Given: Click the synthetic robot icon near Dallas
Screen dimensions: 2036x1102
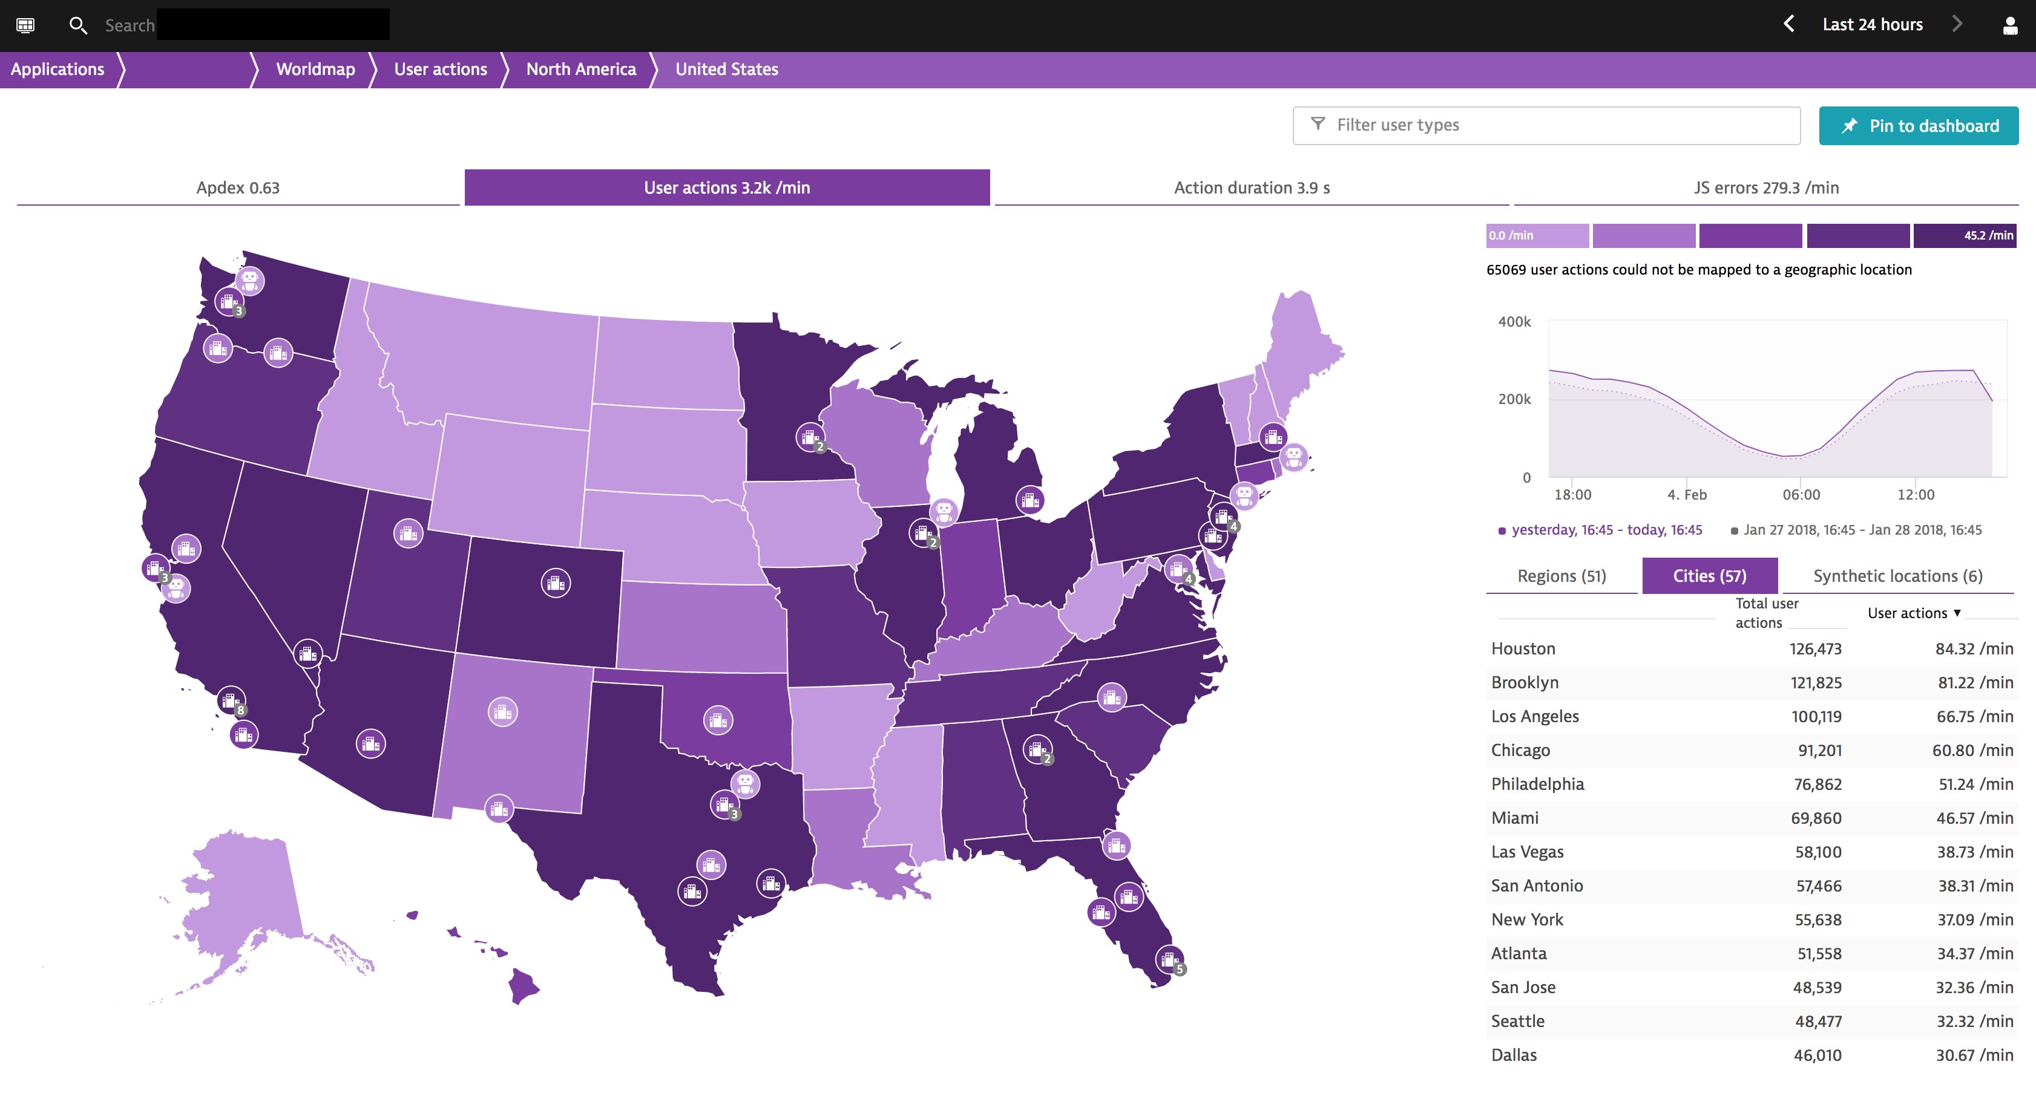Looking at the screenshot, I should click(x=745, y=783).
